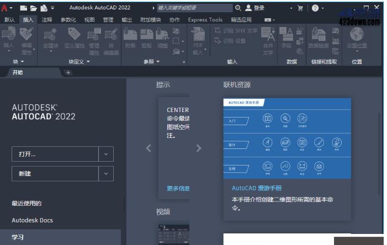Click the 打开... button
Screen dimensions: 387x245
pos(55,154)
